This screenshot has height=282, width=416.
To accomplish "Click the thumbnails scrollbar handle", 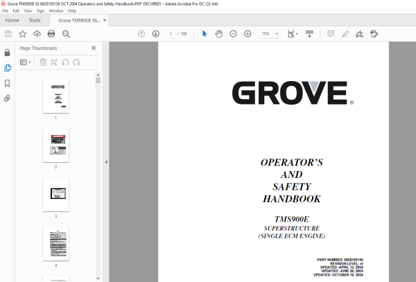I will 98,80.
